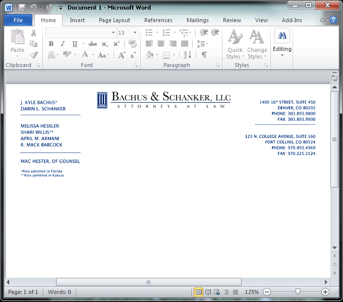Switch to Web Layout view

point(217,292)
